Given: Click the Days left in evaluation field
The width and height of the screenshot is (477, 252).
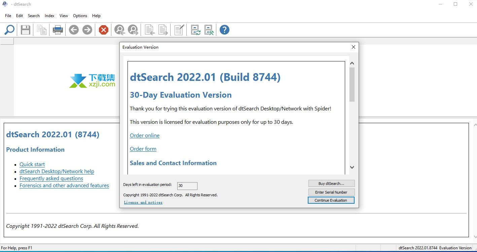Looking at the screenshot, I should [x=187, y=186].
